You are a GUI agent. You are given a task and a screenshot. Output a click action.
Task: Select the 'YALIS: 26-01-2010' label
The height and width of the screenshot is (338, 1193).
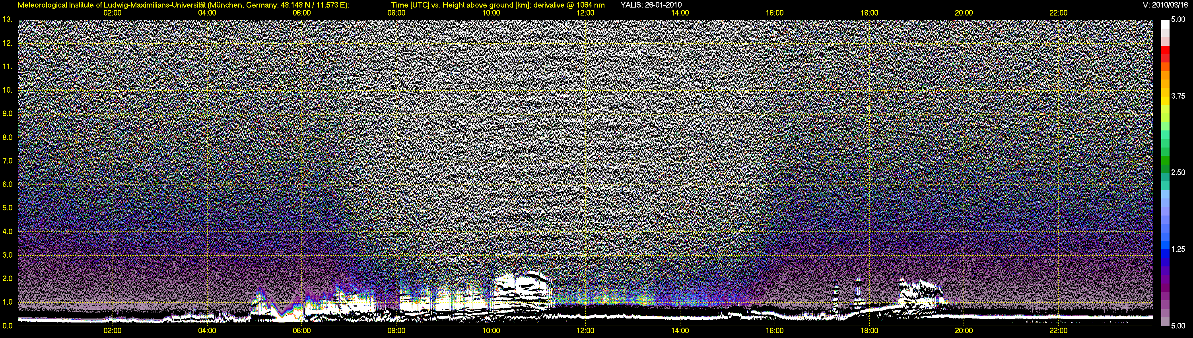click(651, 5)
